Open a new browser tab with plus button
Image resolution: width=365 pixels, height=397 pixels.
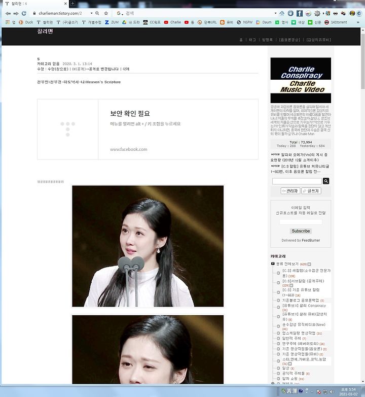[73, 3]
